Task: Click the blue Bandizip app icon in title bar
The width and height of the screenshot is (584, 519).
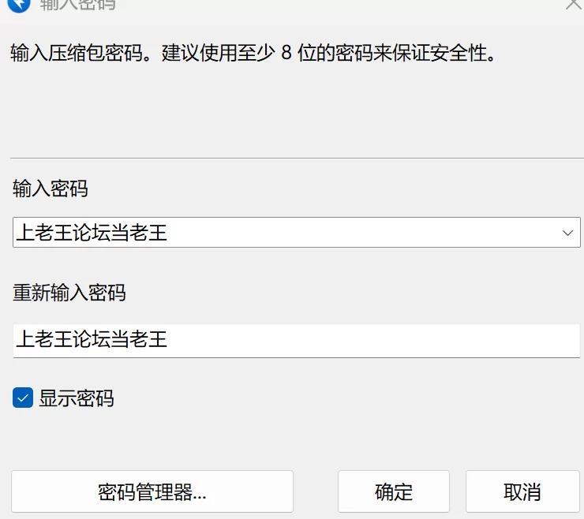Action: point(19,6)
